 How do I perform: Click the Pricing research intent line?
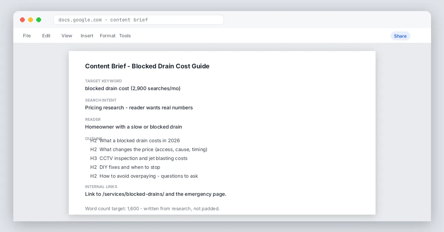pos(139,108)
